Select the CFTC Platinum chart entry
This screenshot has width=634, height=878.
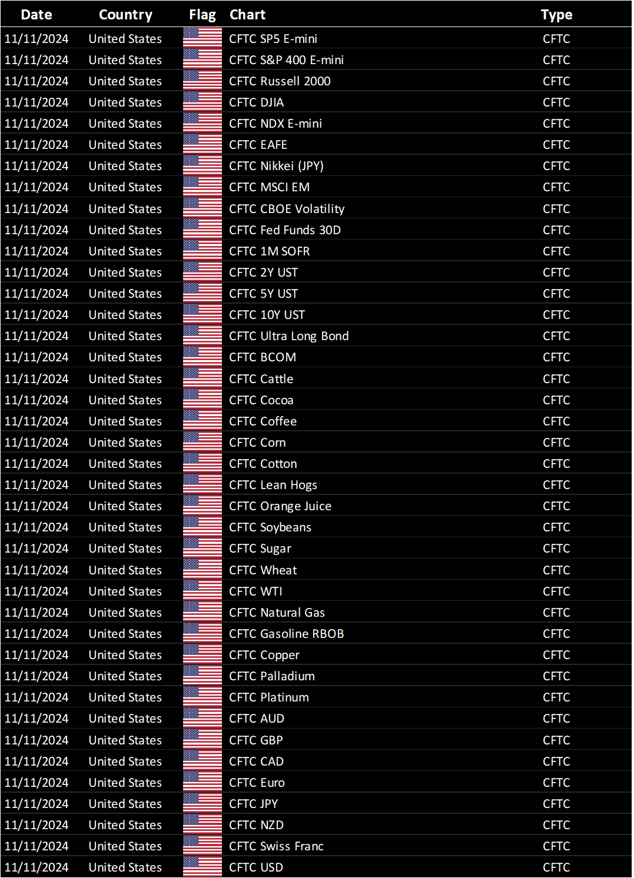coord(269,697)
